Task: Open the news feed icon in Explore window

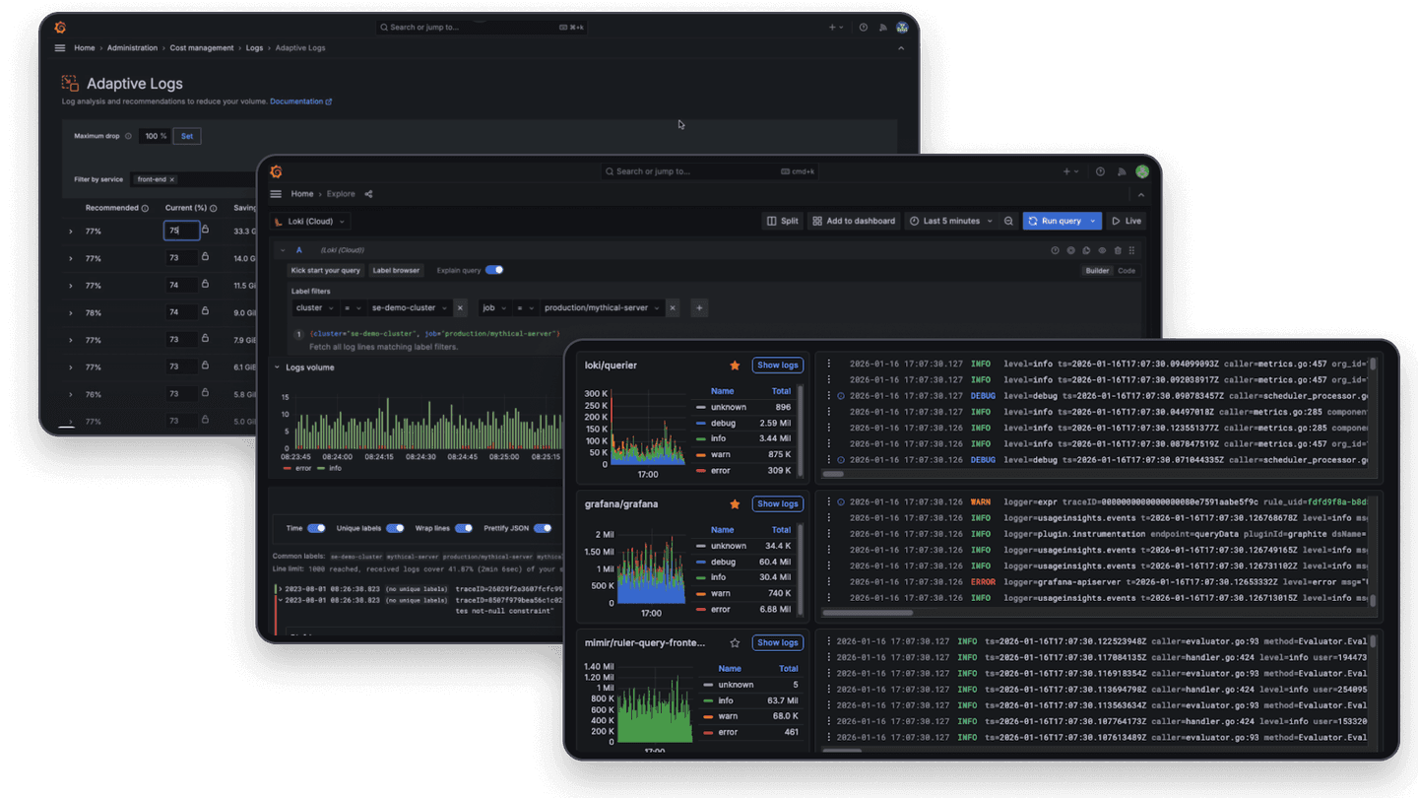Action: point(1122,171)
